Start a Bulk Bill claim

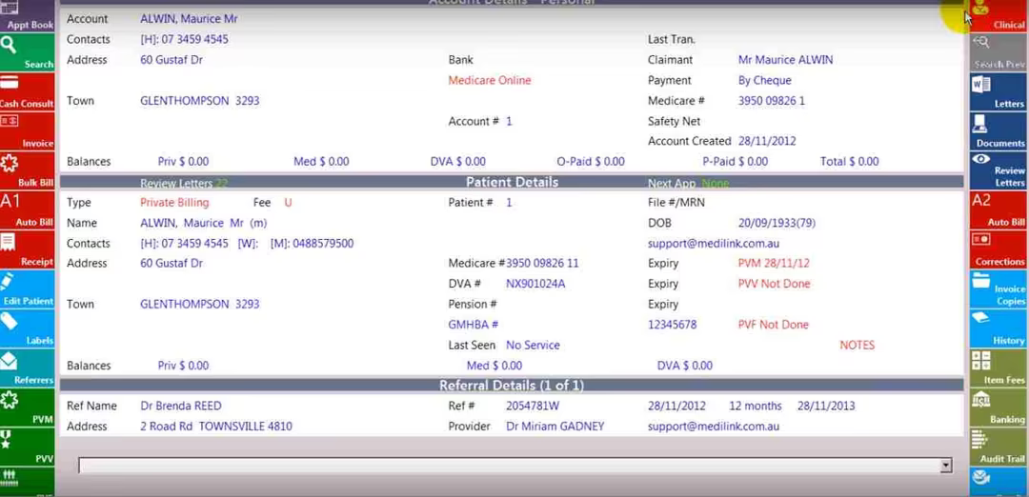(28, 170)
